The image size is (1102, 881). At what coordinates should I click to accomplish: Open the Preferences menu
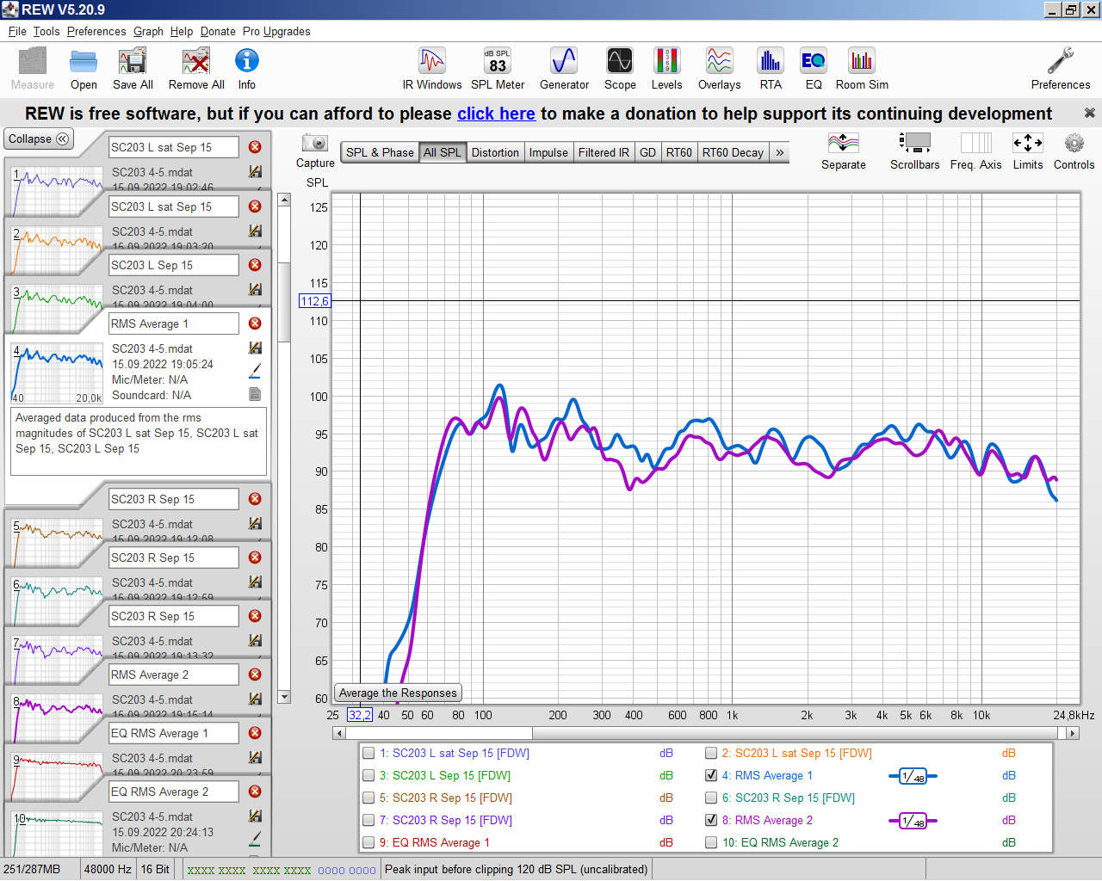point(96,31)
